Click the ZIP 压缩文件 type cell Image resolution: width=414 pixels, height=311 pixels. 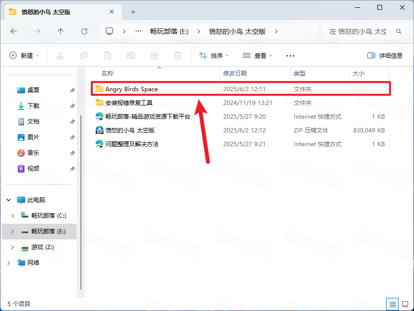(311, 130)
